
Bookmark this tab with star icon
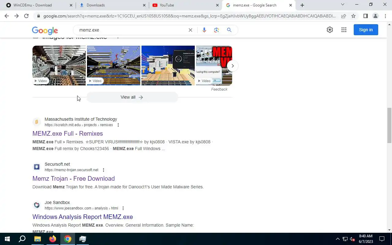pos(353,16)
